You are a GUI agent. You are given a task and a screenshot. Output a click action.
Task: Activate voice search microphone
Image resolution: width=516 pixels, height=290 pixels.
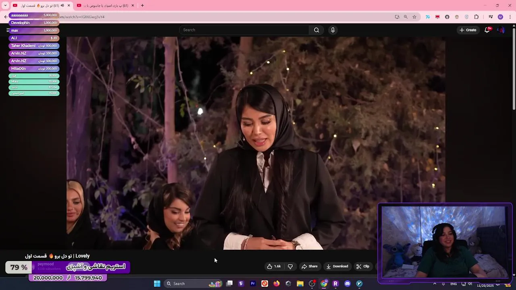[333, 30]
